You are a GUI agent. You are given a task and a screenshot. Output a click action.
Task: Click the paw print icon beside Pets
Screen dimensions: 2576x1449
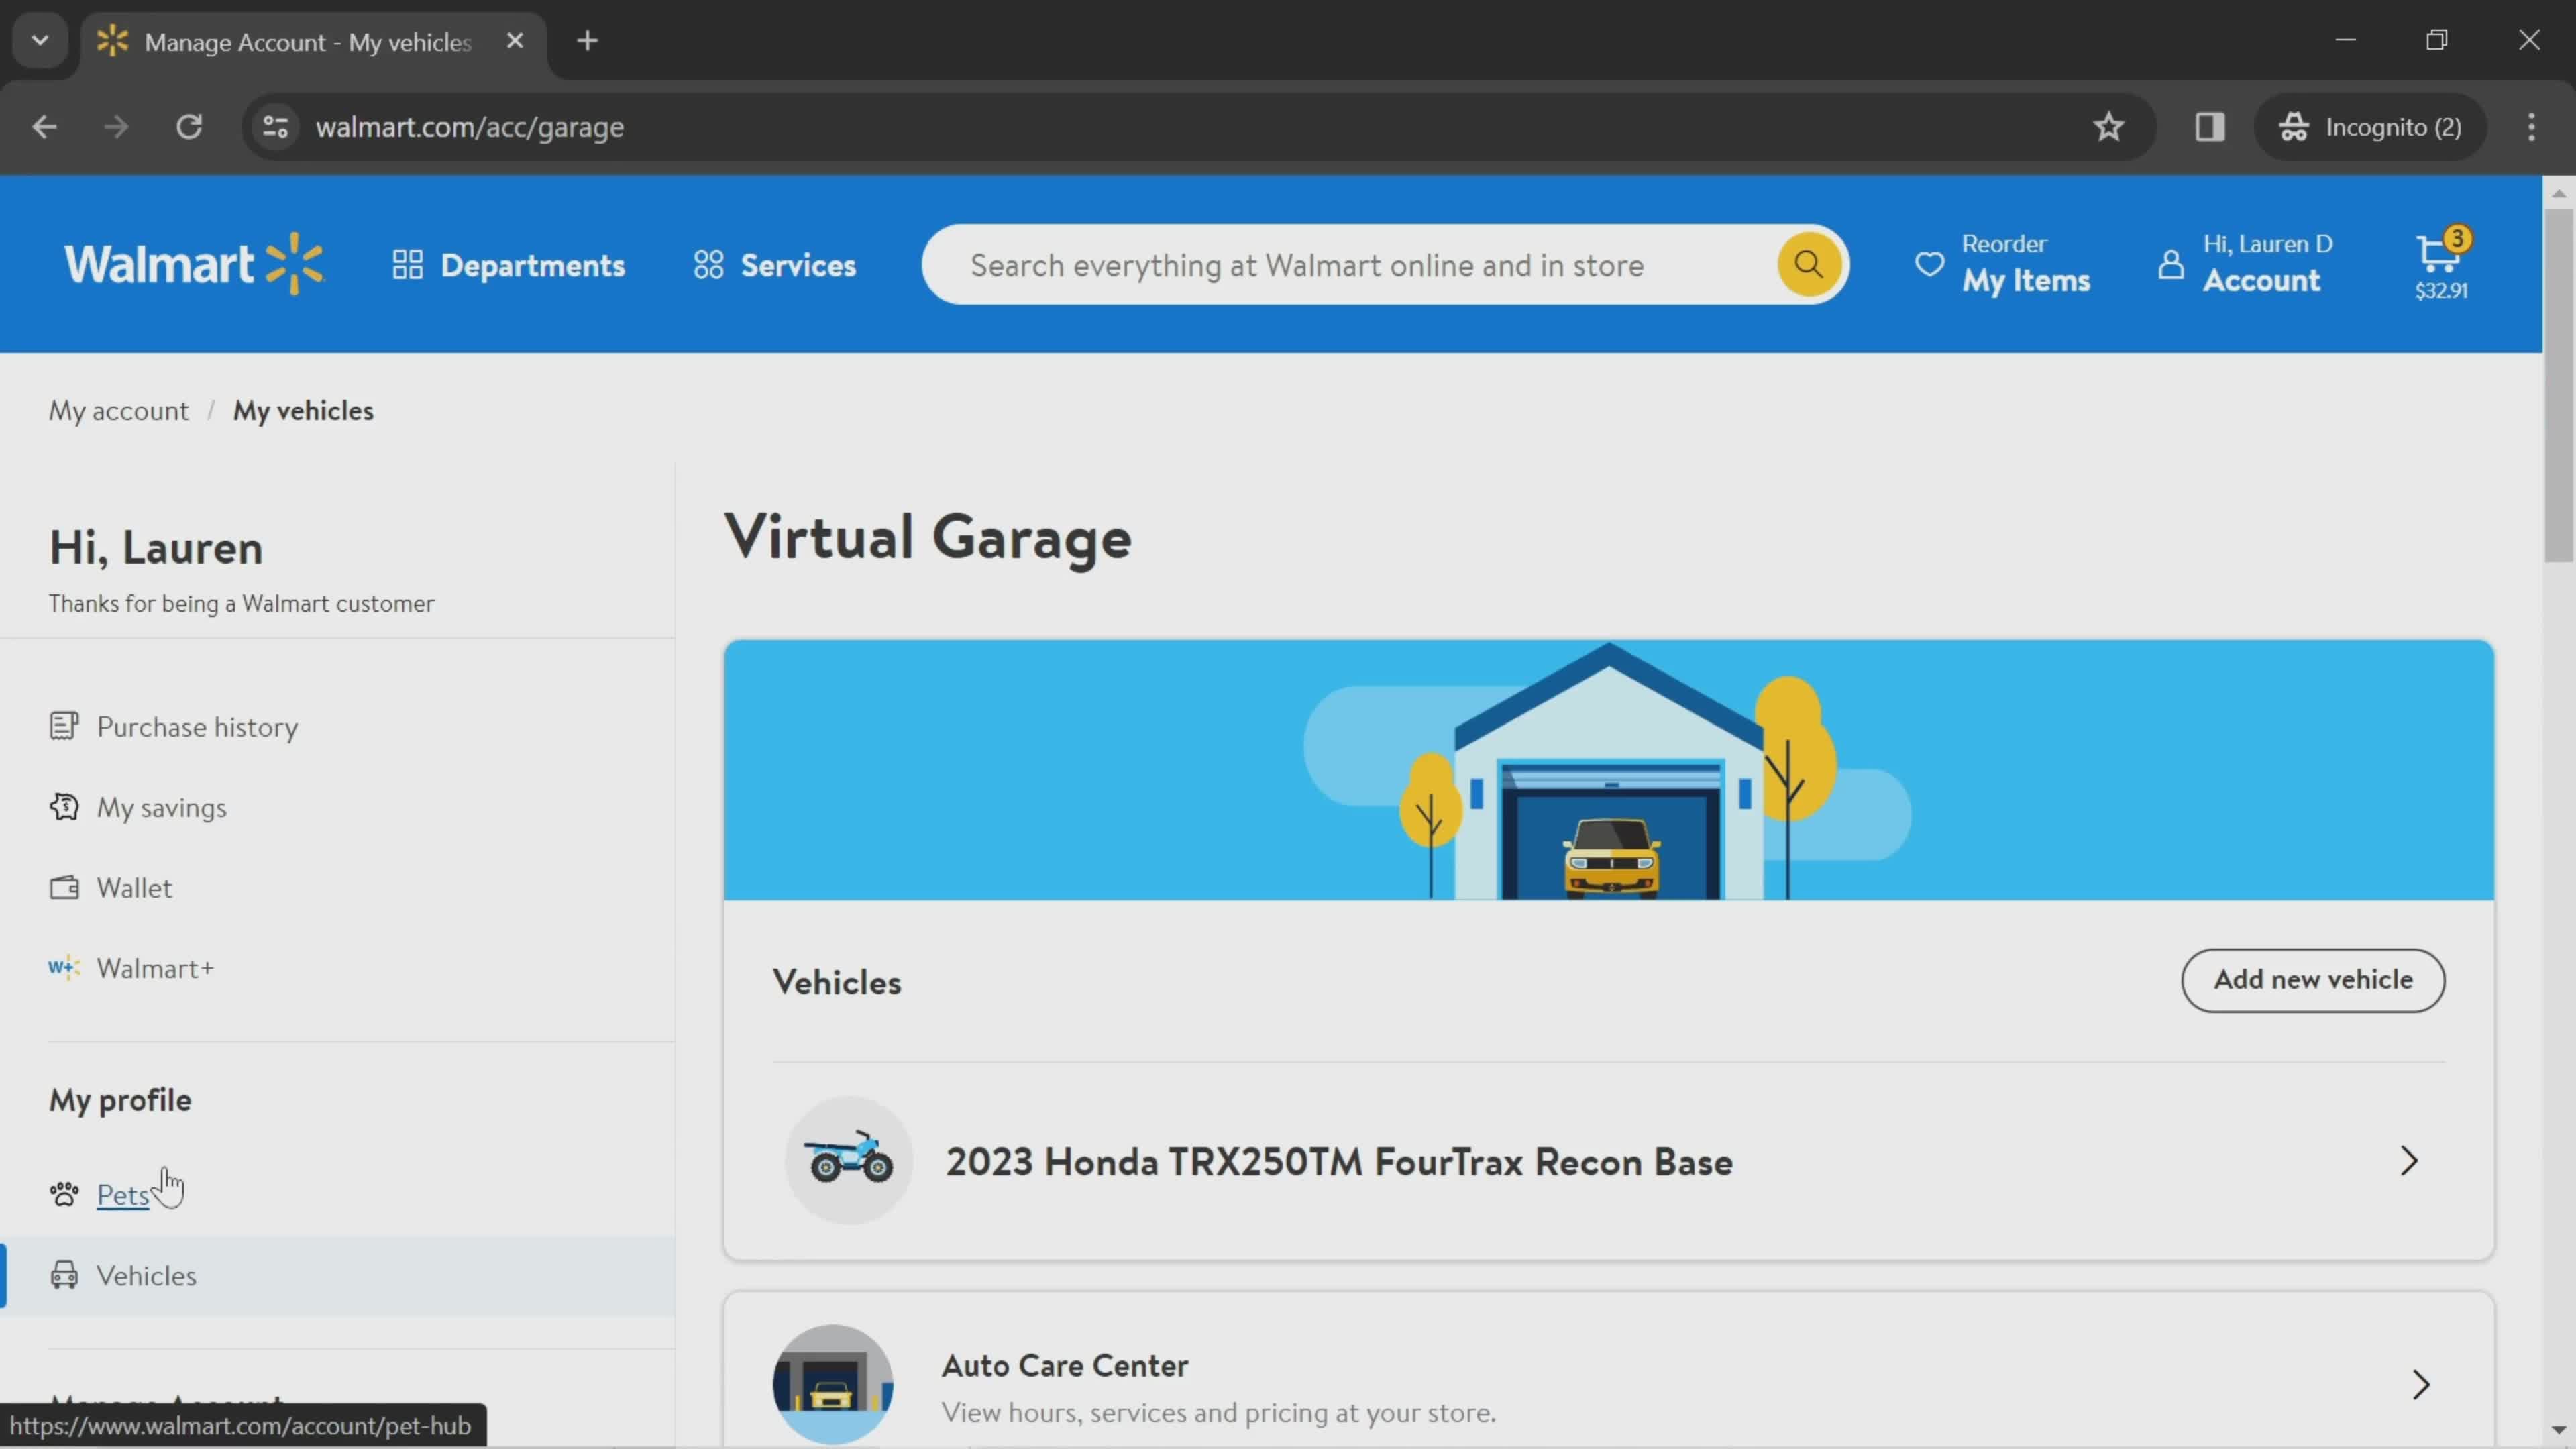point(64,1195)
